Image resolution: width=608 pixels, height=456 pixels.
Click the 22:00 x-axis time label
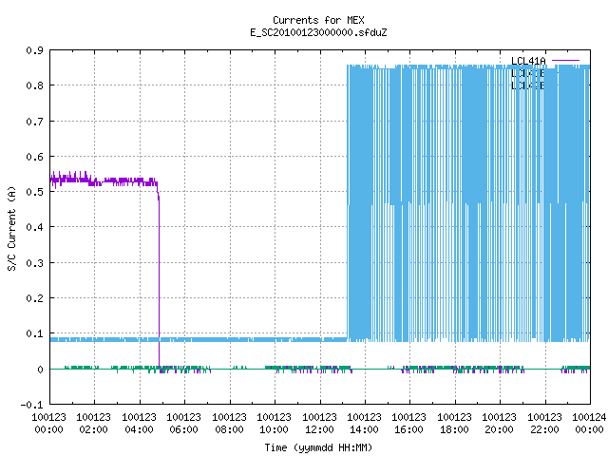coord(544,429)
